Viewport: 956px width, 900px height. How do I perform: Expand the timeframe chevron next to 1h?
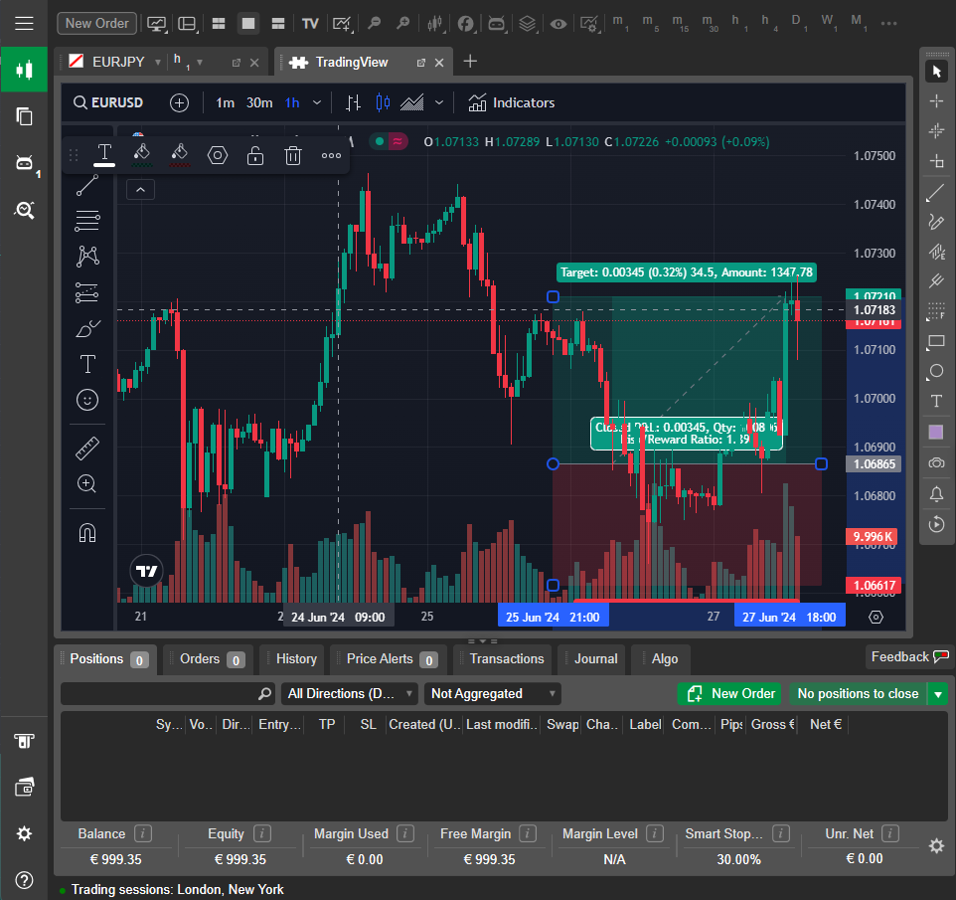[x=317, y=101]
